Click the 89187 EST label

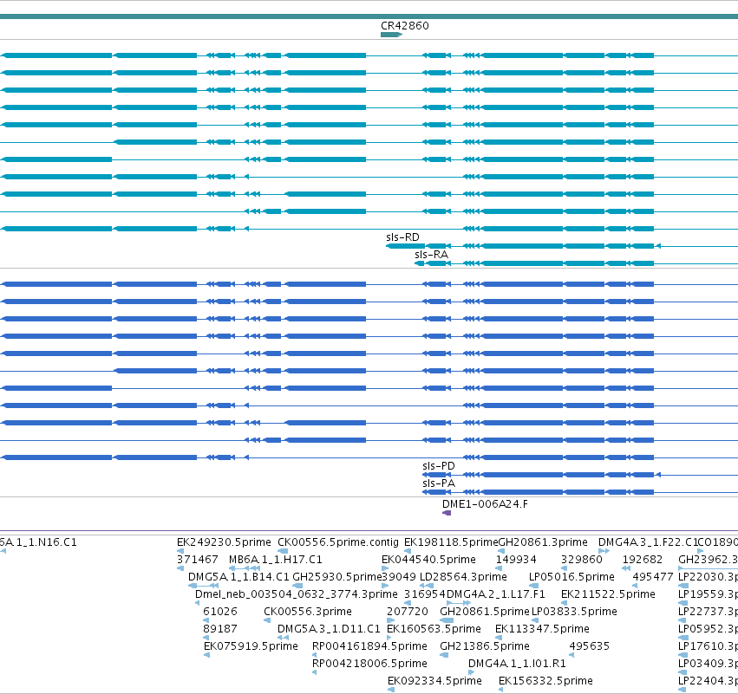click(x=220, y=629)
